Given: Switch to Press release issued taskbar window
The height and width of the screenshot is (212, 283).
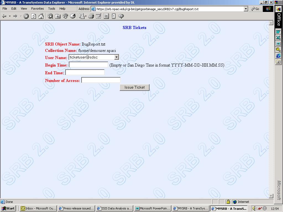Looking at the screenshot, I should [77, 208].
